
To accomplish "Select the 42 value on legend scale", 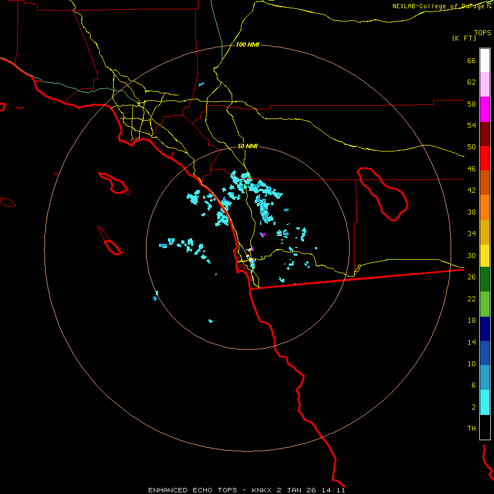I will click(x=471, y=190).
